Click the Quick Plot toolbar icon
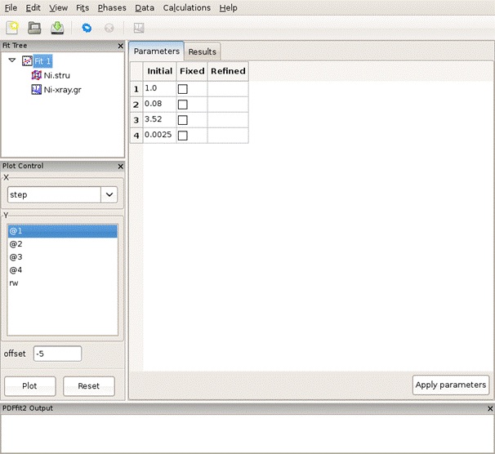The height and width of the screenshot is (454, 495). pos(139,28)
